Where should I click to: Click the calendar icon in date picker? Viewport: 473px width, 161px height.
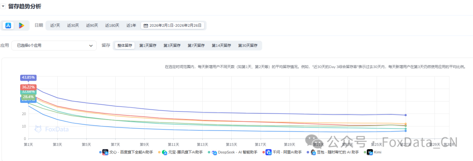click(x=146, y=26)
